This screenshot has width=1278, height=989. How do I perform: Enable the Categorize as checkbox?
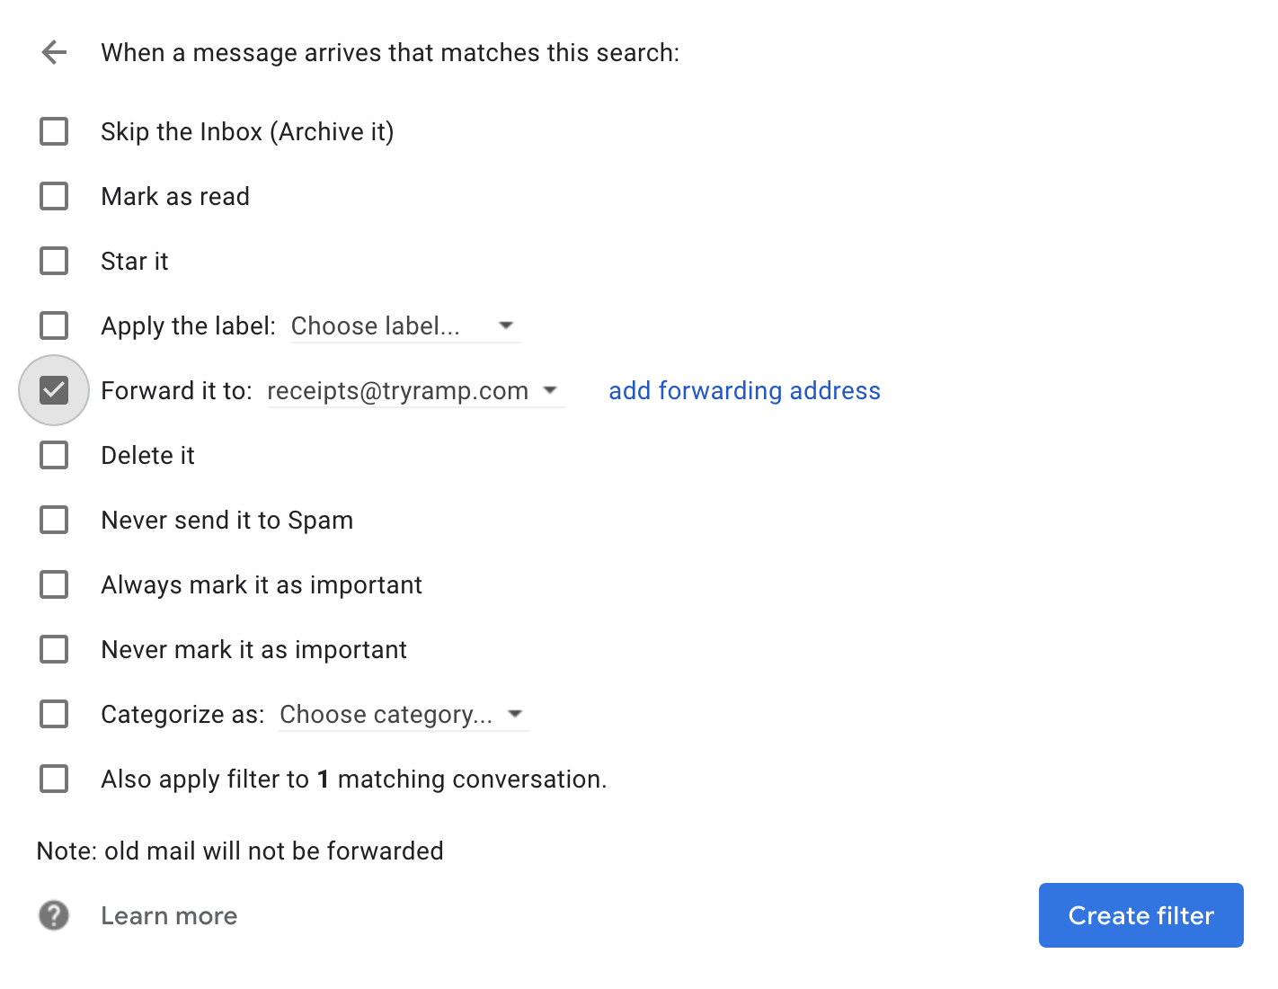tap(54, 714)
